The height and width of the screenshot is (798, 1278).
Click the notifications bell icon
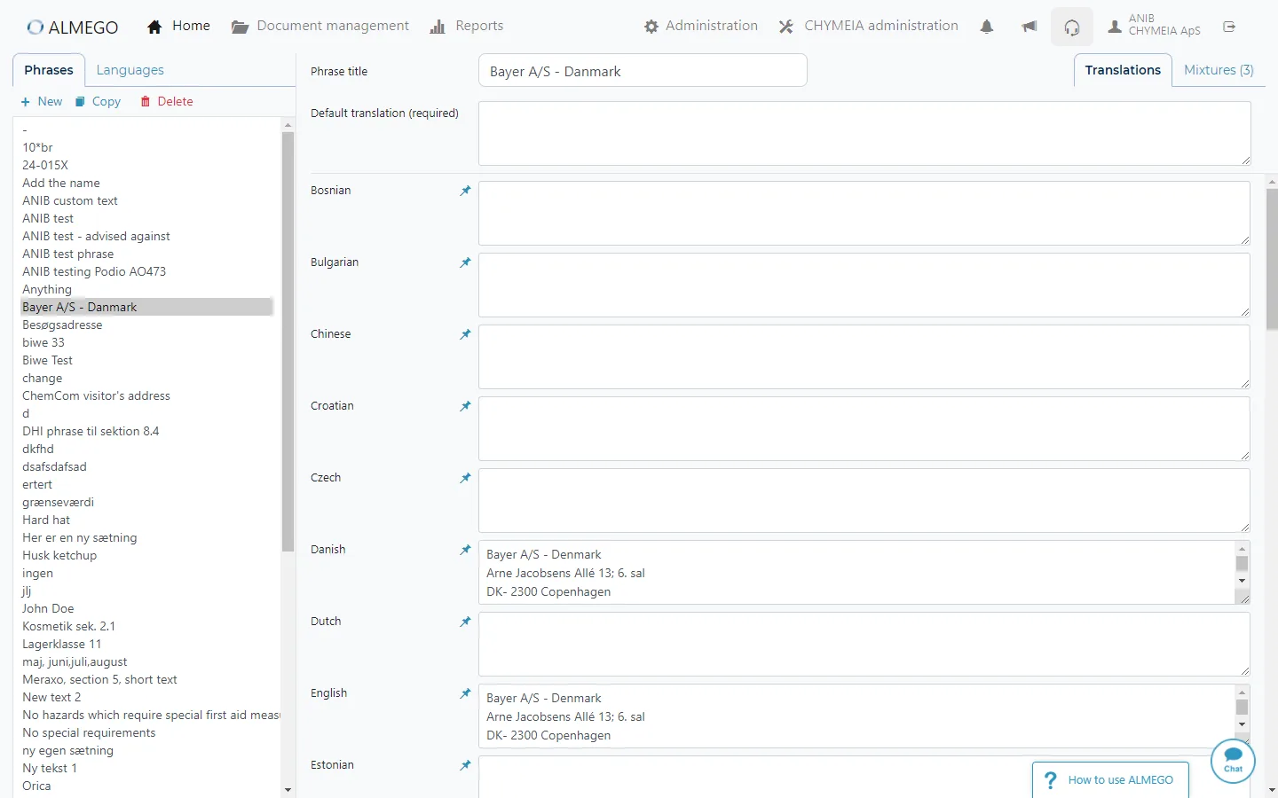pos(987,27)
